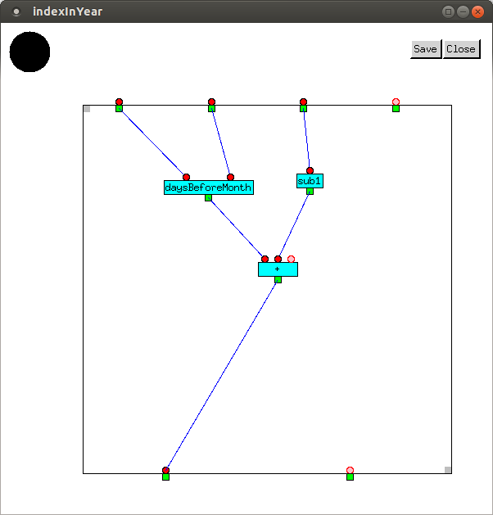Click the gray bottom-right frame resize handle

pyautogui.click(x=448, y=469)
